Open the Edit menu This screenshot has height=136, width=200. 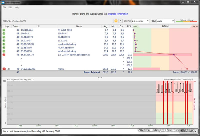pyautogui.click(x=10, y=7)
